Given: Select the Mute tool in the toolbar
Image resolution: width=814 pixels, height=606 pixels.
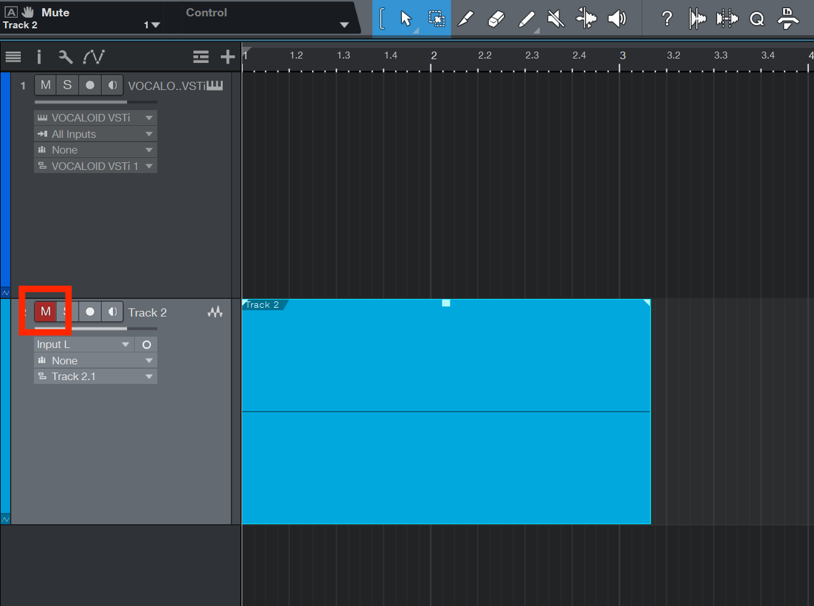Looking at the screenshot, I should [555, 18].
